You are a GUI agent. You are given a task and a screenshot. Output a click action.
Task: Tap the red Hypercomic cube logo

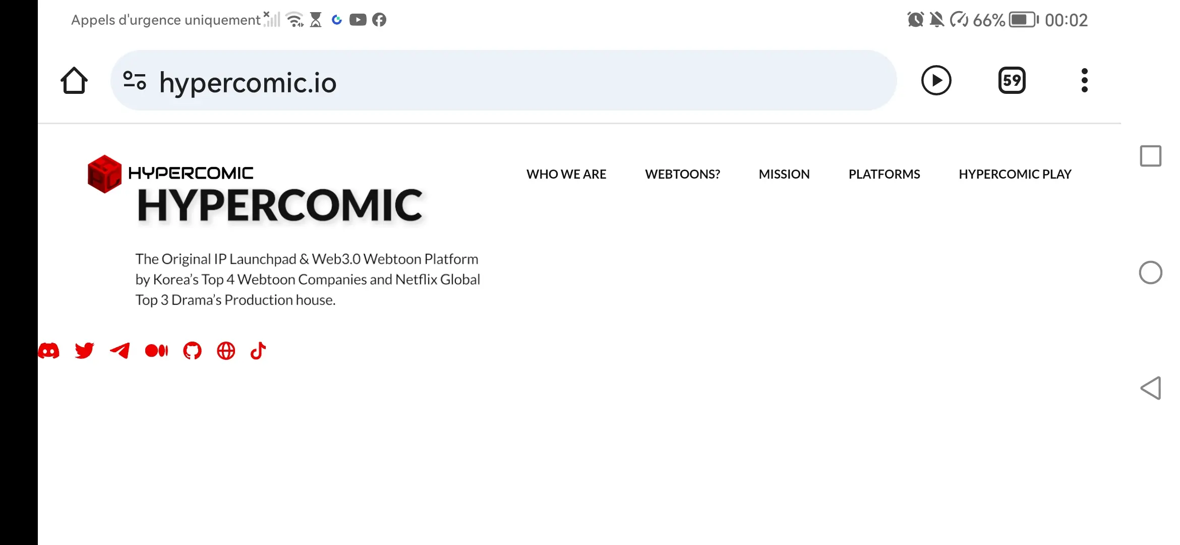click(104, 174)
